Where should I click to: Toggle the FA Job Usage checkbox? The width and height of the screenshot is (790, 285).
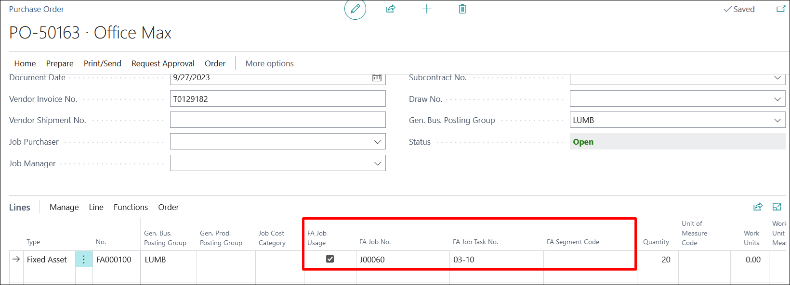point(330,259)
